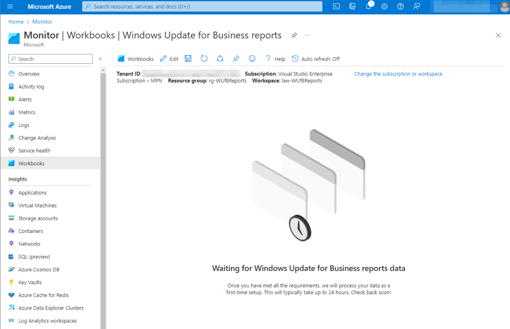Click the Save icon in workbook toolbar
510x329 pixels.
[188, 59]
